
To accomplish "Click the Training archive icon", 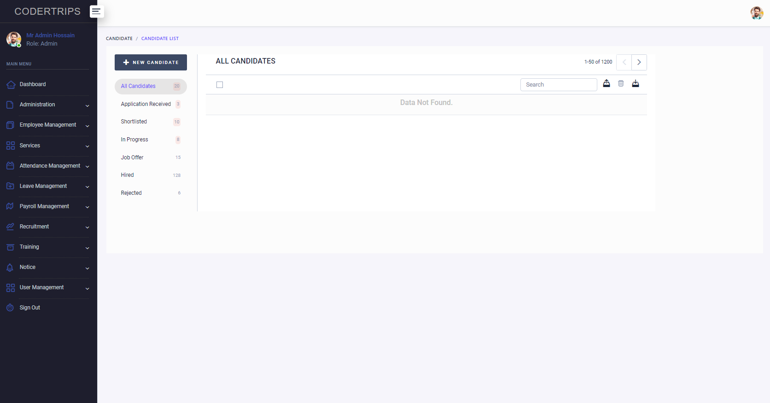I will [10, 247].
